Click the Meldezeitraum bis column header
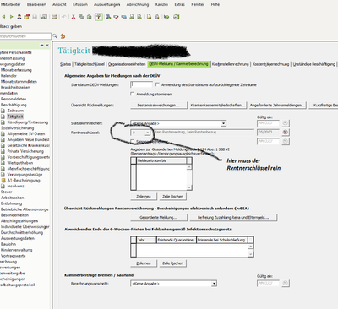Viewport: 338px width, 309px height. click(x=161, y=160)
